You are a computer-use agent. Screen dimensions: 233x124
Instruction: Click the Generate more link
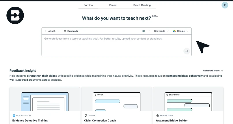coord(213,71)
